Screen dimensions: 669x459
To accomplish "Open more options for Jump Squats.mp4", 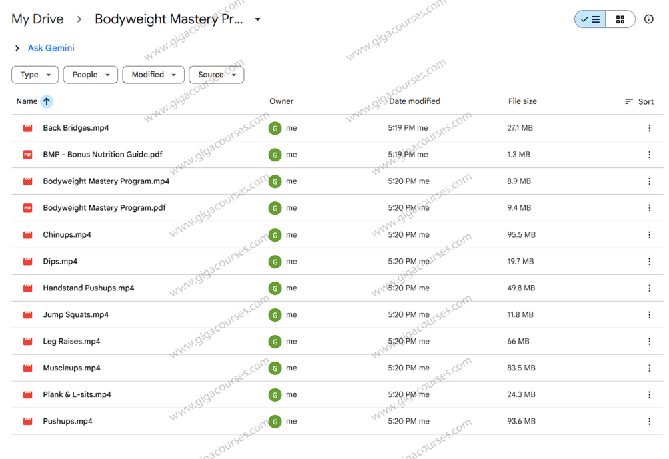I will 649,314.
